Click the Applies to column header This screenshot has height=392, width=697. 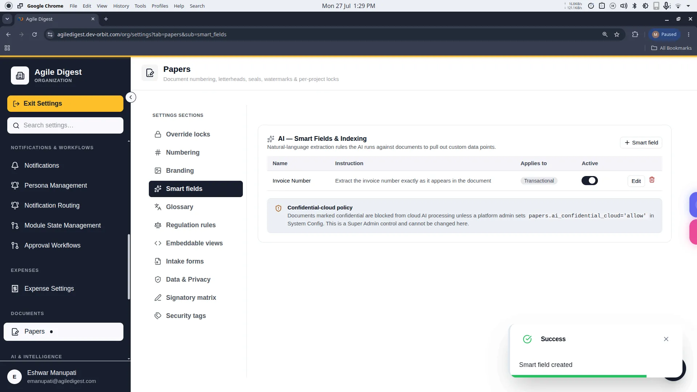pos(533,163)
